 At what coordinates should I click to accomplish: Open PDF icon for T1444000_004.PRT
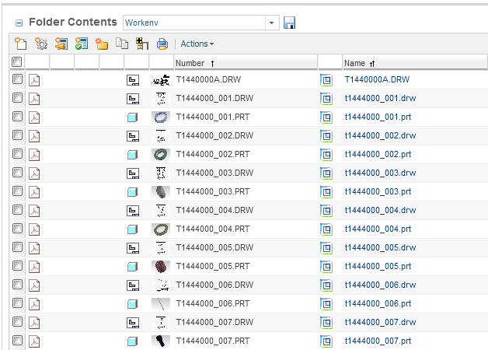(x=34, y=229)
